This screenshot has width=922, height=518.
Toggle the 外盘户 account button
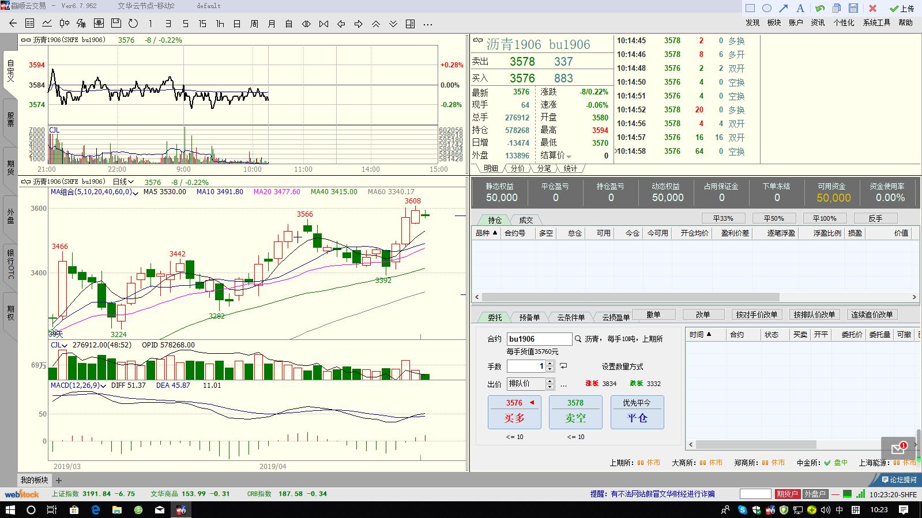[x=815, y=494]
